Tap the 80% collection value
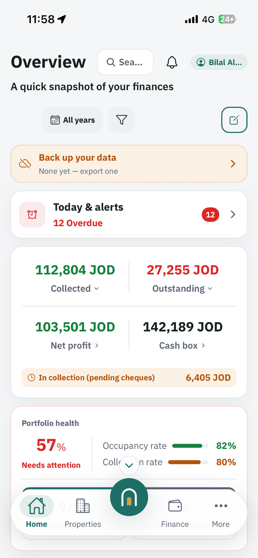Screen dimensions: 258x558 [x=226, y=462]
